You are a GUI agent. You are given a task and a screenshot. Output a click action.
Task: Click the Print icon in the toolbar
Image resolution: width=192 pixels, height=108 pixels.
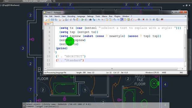pos(66,19)
